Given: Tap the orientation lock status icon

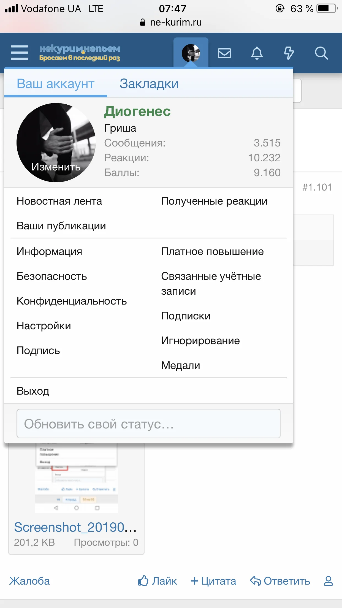Looking at the screenshot, I should (280, 9).
